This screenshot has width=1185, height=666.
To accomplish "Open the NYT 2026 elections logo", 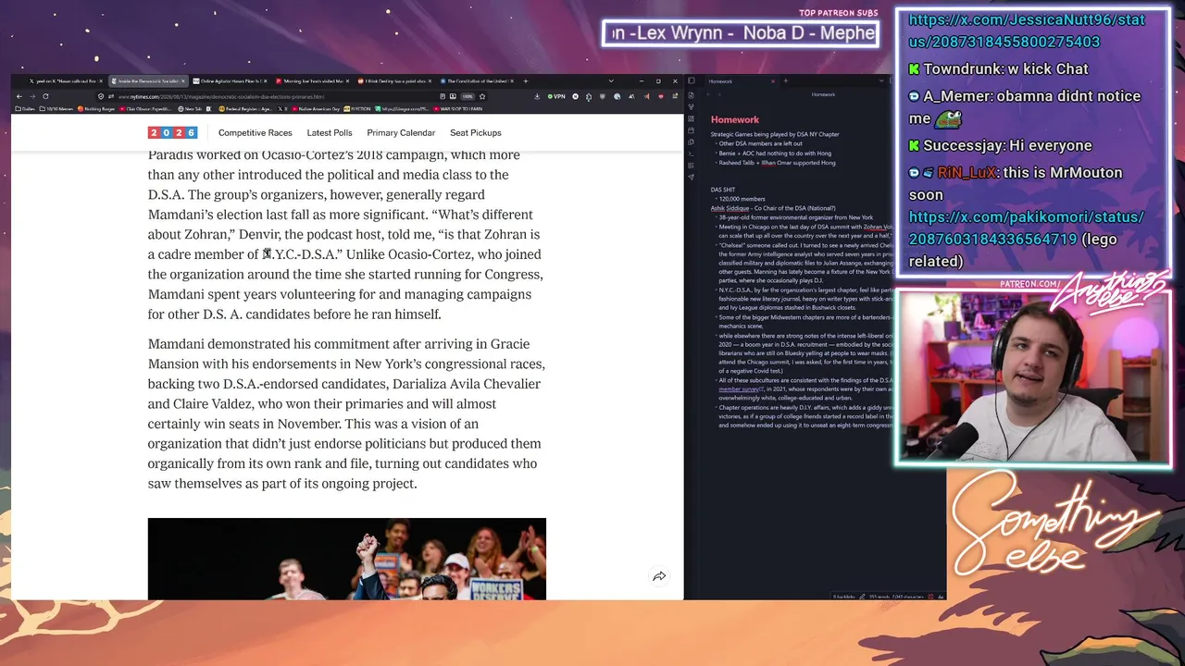I will pyautogui.click(x=173, y=132).
